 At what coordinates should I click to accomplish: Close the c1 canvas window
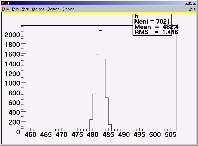[x=194, y=3]
